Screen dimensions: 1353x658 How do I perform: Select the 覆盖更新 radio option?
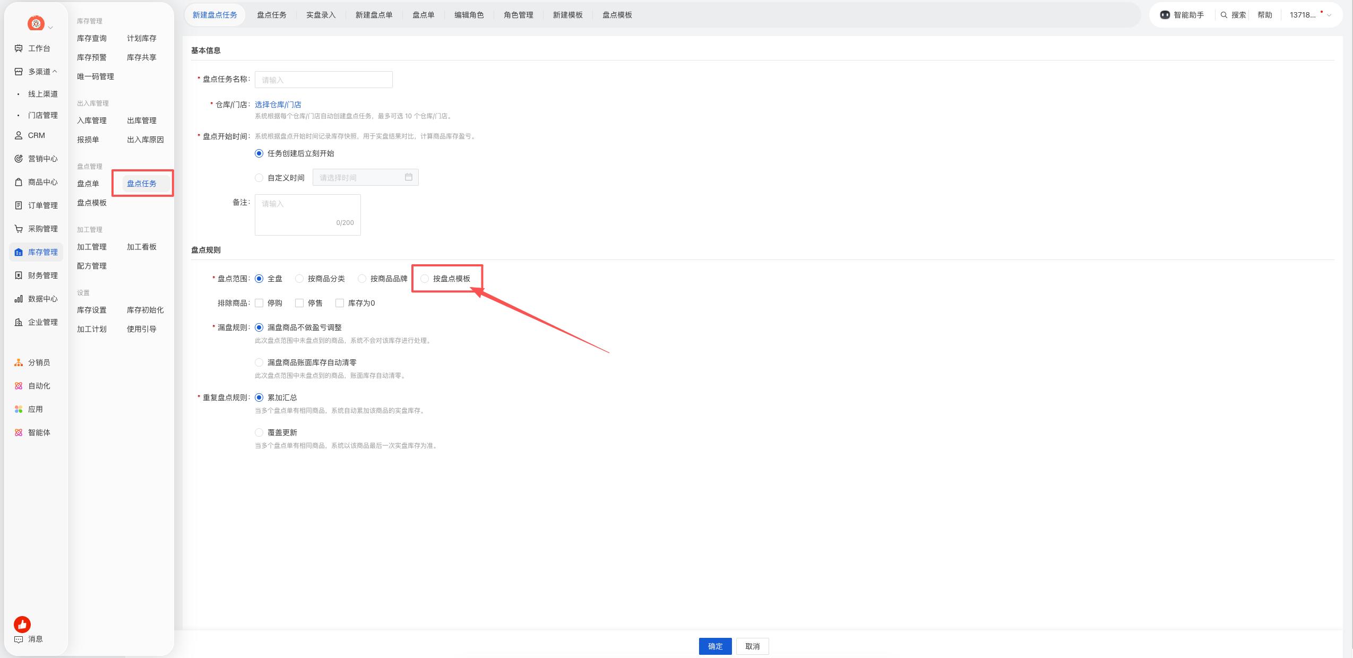coord(259,432)
